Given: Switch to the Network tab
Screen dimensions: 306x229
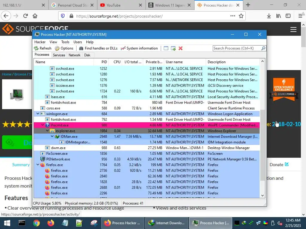Looking at the screenshot, I should pos(74,55).
